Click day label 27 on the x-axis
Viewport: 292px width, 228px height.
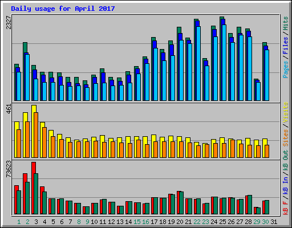(240, 222)
